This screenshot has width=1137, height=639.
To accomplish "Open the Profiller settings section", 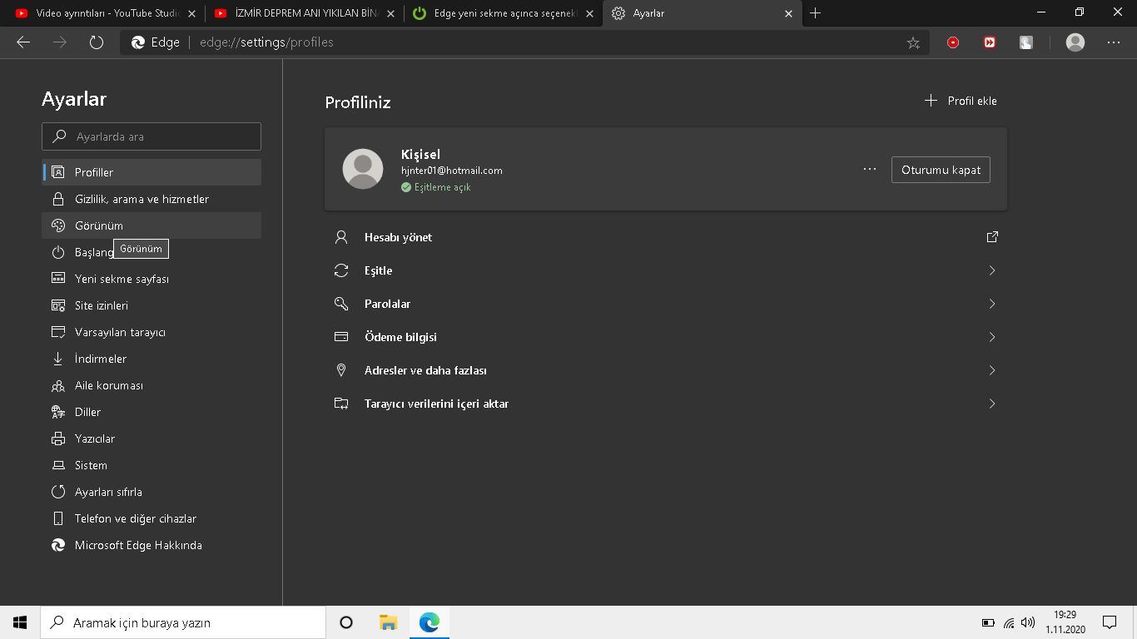I will (x=151, y=172).
